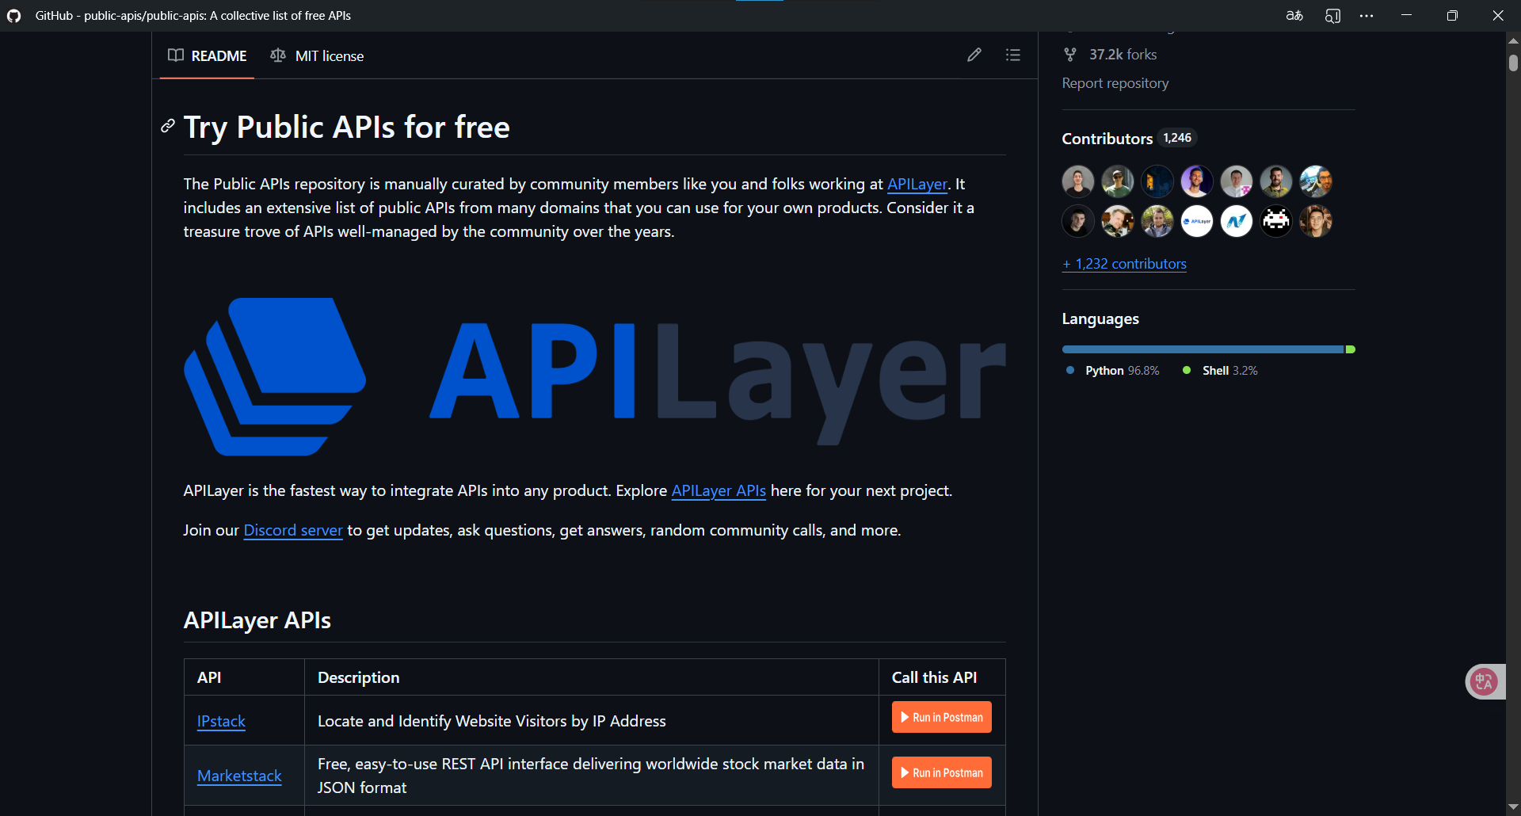
Task: Restore down the window
Action: point(1452,16)
